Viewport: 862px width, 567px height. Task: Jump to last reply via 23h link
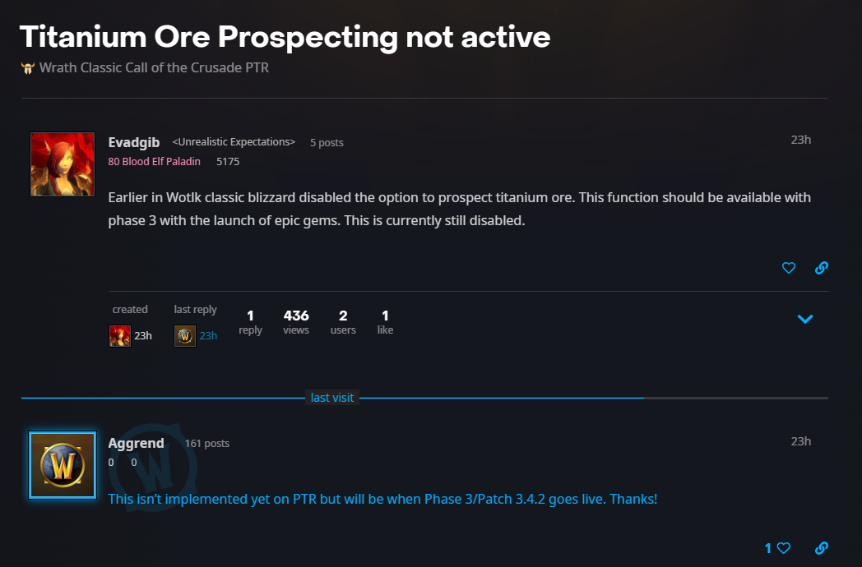(x=208, y=336)
